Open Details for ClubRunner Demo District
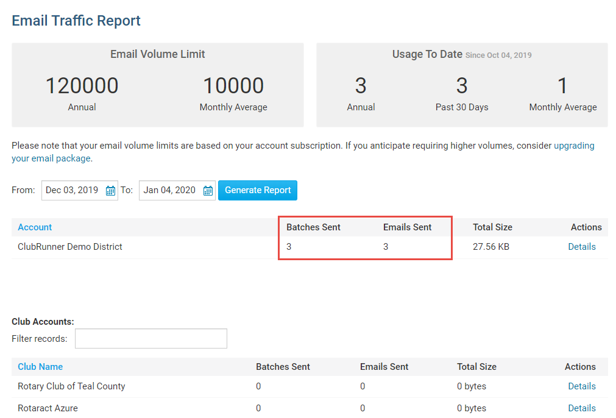 coord(581,247)
